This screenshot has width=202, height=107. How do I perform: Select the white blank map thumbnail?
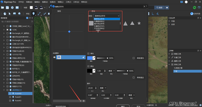31,8
